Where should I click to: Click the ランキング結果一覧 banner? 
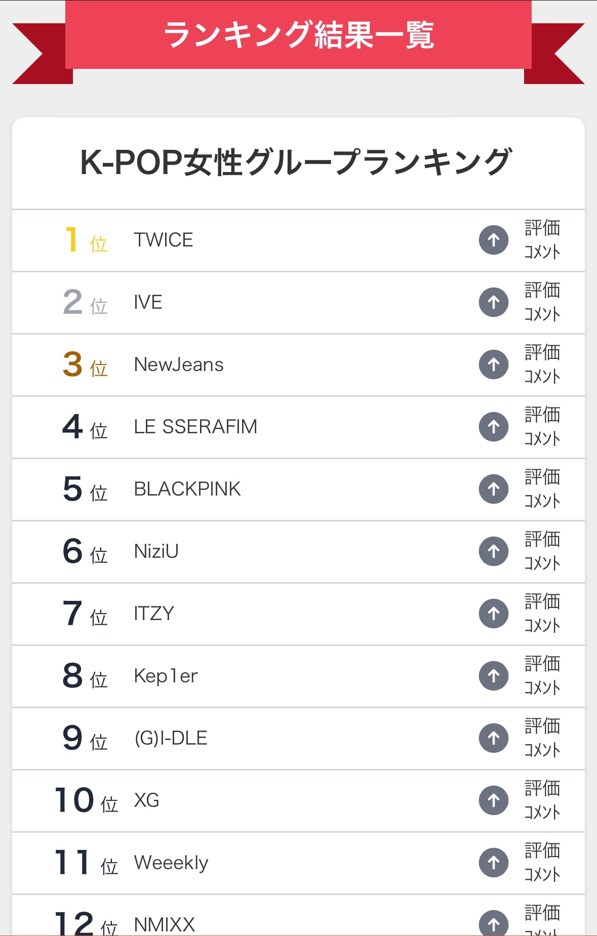point(298,35)
